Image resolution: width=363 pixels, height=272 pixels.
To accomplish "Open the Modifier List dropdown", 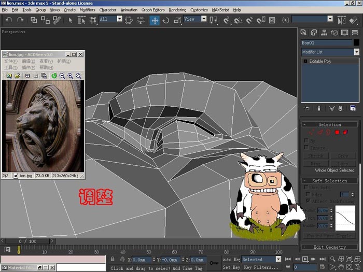I will [x=357, y=52].
